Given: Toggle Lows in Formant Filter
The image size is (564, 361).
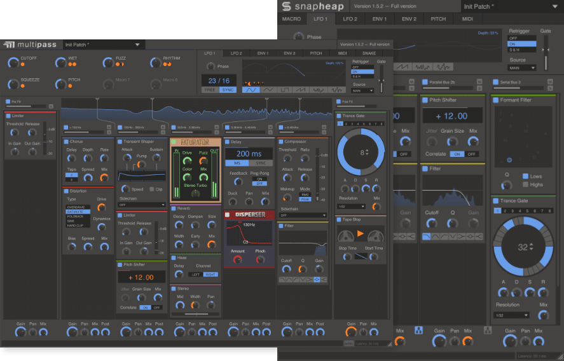Looking at the screenshot, I should click(x=525, y=176).
